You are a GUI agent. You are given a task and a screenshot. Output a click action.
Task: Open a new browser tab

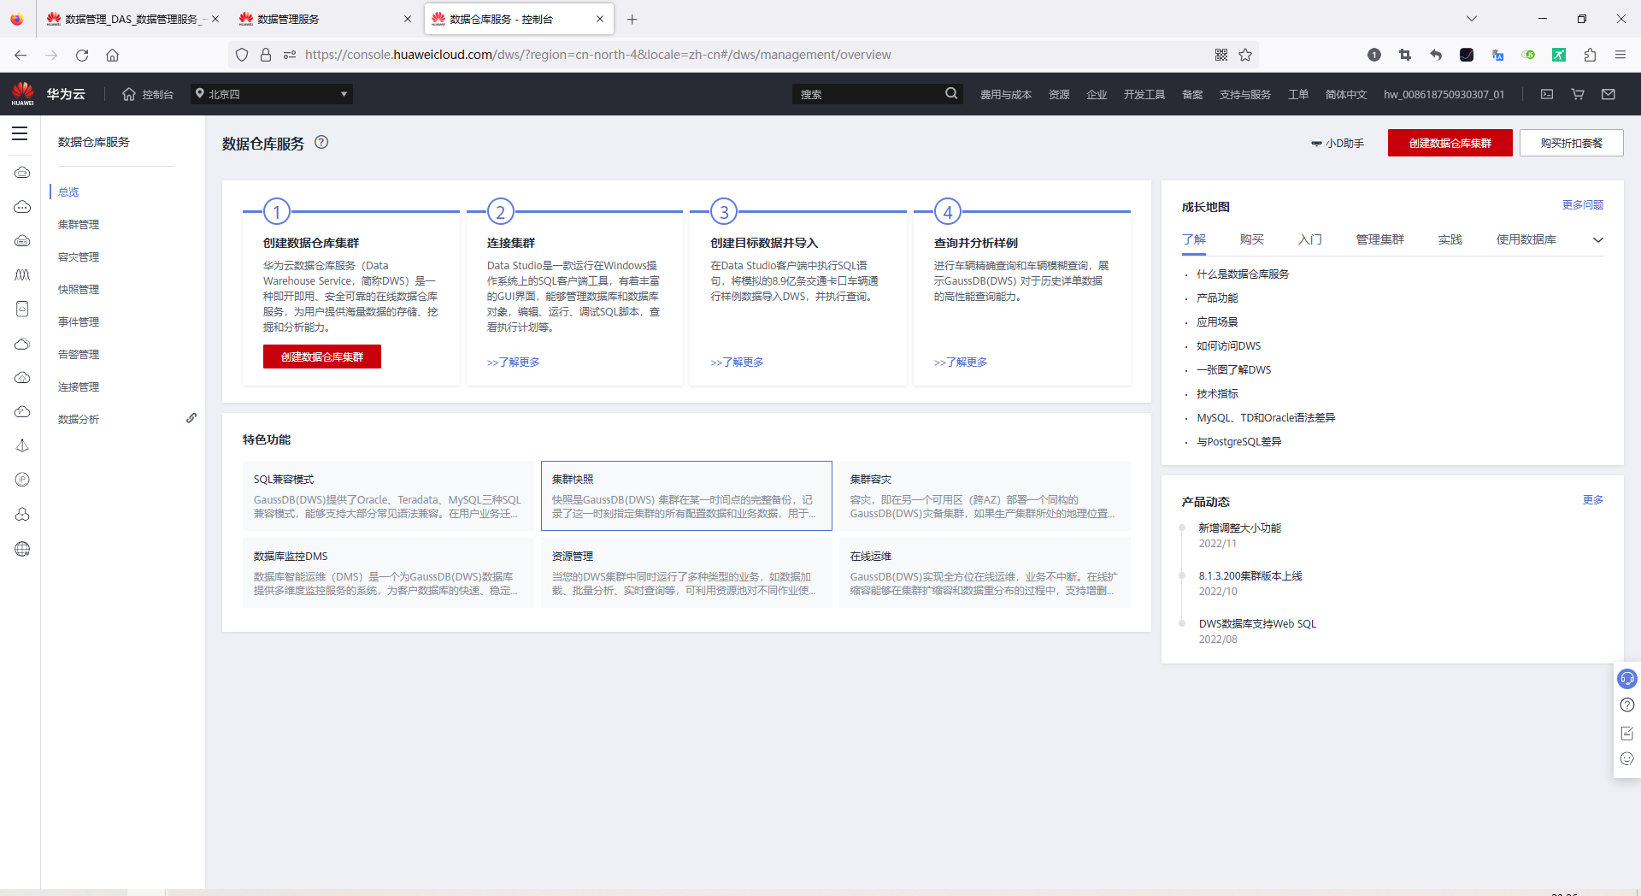pyautogui.click(x=632, y=19)
